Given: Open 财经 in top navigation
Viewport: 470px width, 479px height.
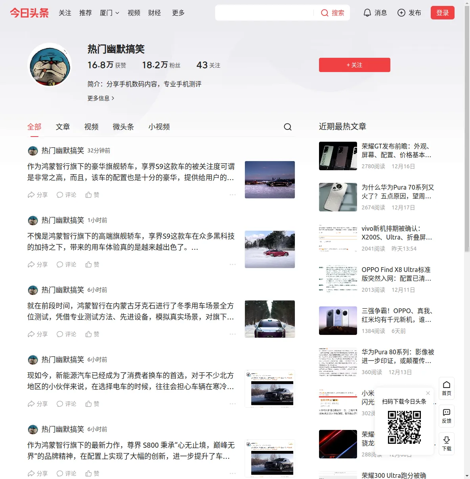Looking at the screenshot, I should (155, 13).
